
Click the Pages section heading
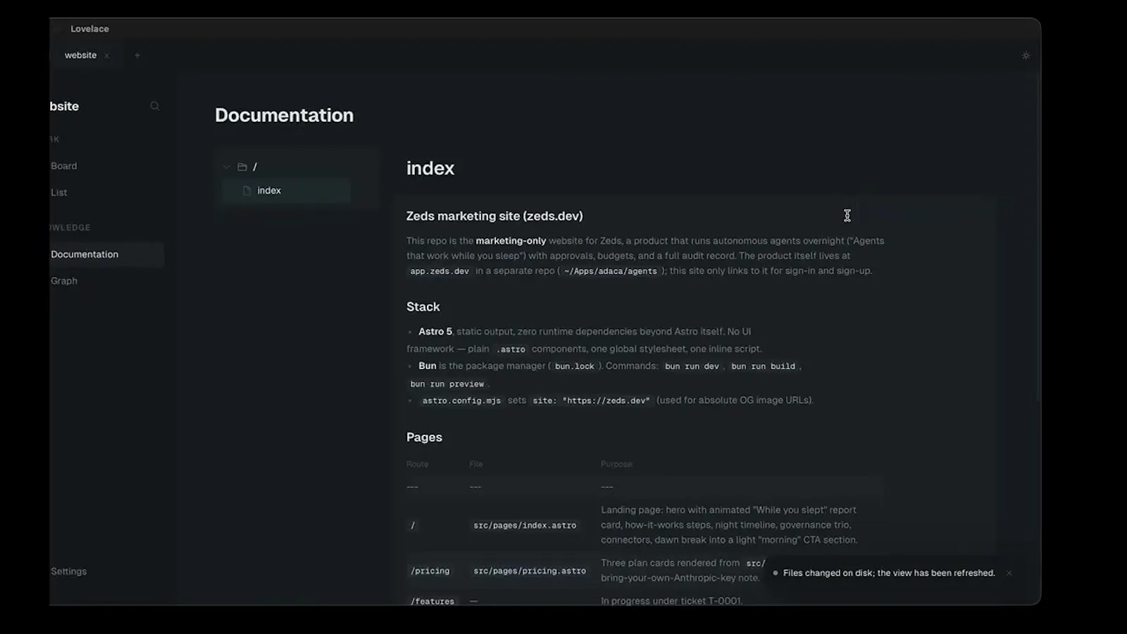pyautogui.click(x=424, y=437)
